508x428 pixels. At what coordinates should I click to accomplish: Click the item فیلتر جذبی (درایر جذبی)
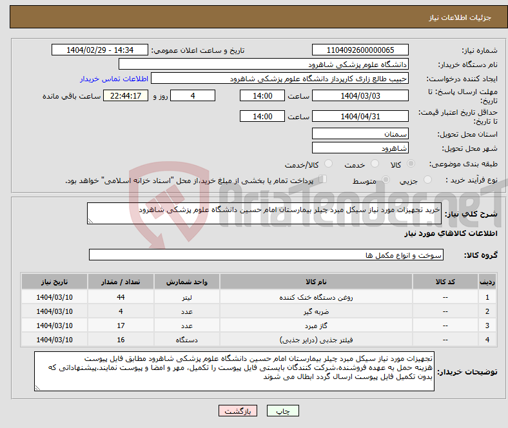point(316,340)
